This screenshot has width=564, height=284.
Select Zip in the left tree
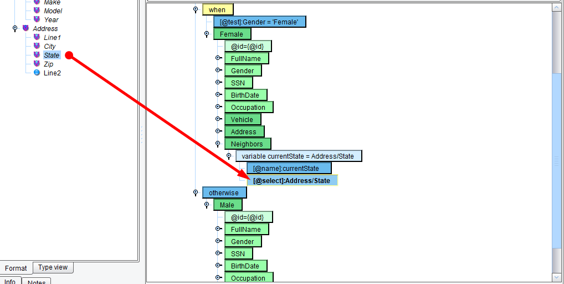click(x=49, y=64)
